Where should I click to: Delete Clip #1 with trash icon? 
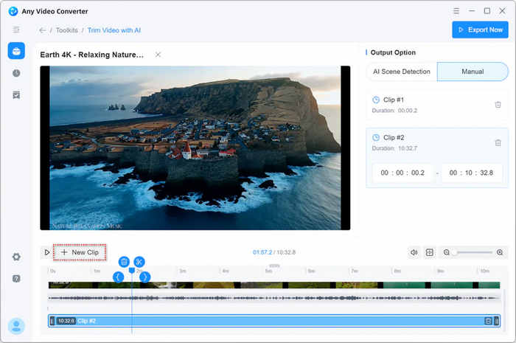tap(498, 105)
